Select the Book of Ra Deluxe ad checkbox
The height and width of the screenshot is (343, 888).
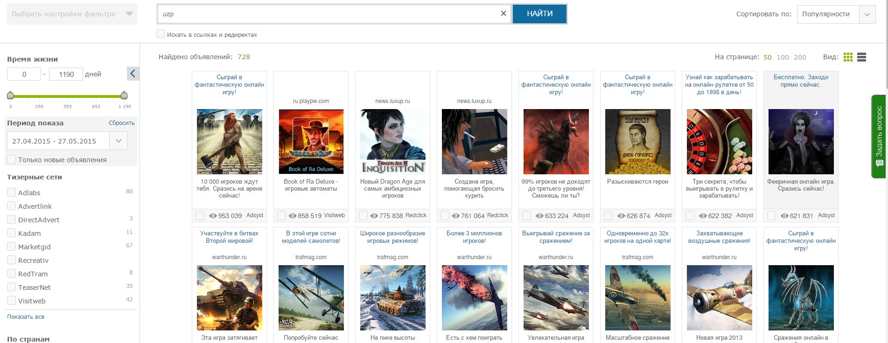tap(281, 216)
